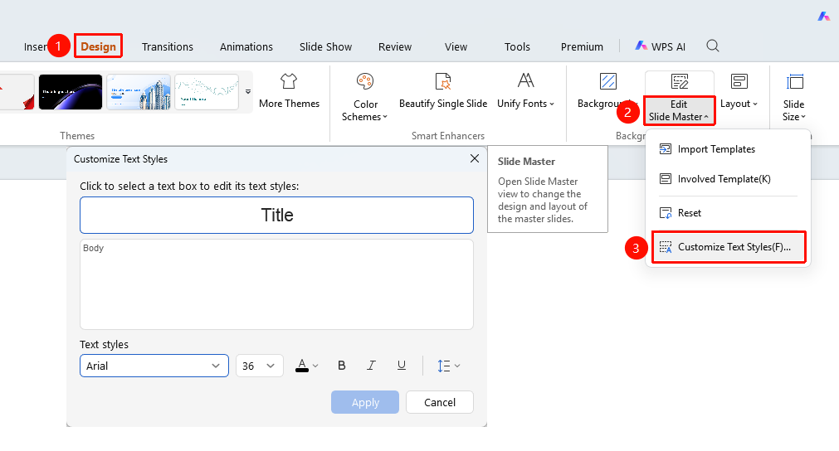Open the Color Schemes dropdown
Viewport: 839px width, 451px height.
365,97
